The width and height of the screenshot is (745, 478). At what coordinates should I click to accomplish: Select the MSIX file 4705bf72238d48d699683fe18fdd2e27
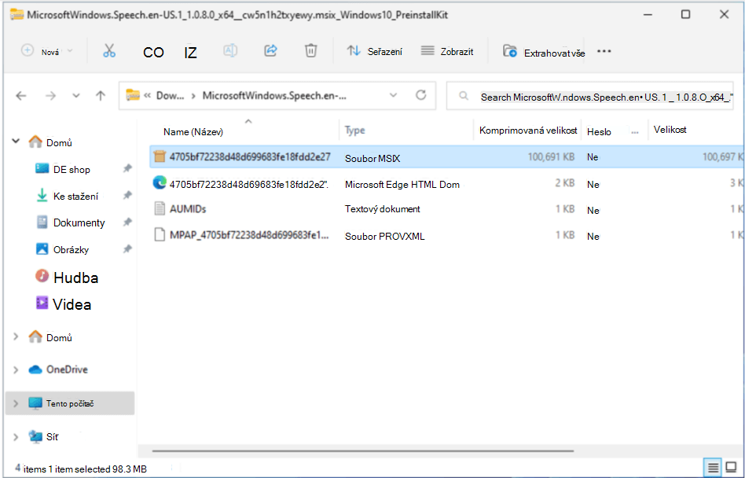coord(446,156)
